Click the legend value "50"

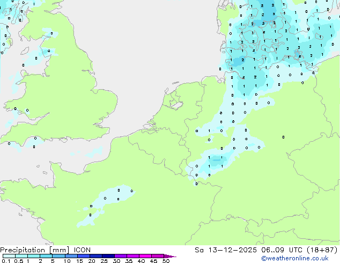tap(166, 261)
